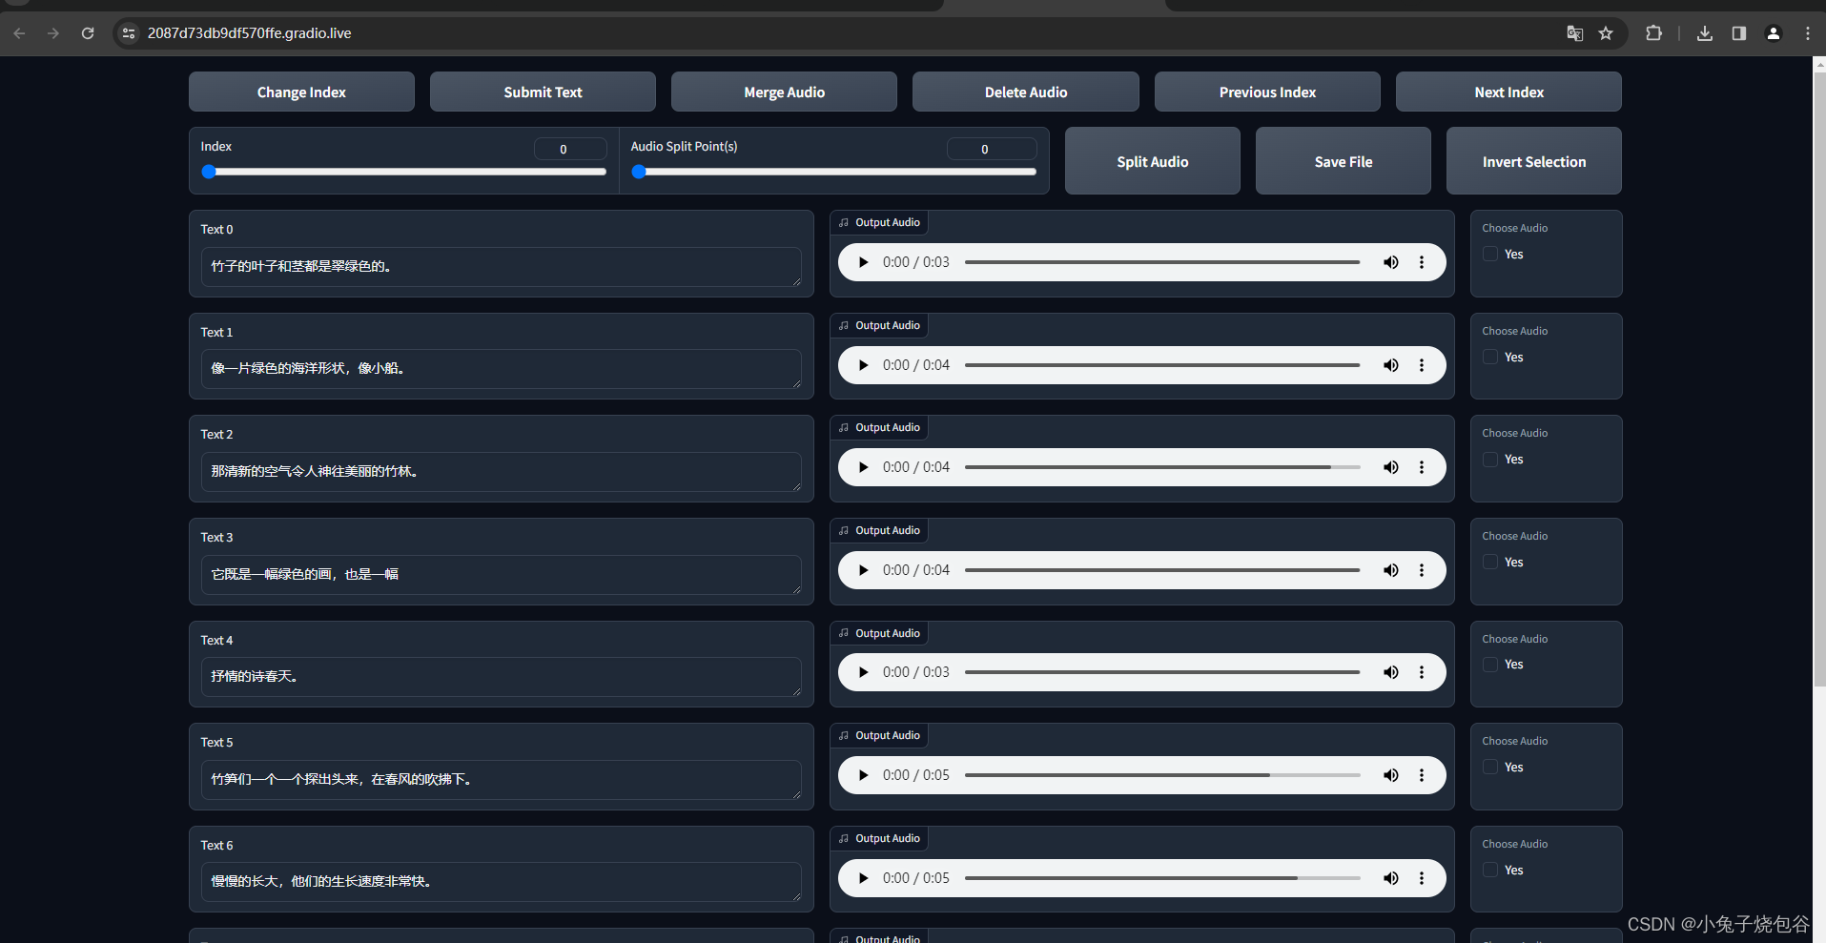Mute the Text 4 audio volume icon

tap(1391, 672)
